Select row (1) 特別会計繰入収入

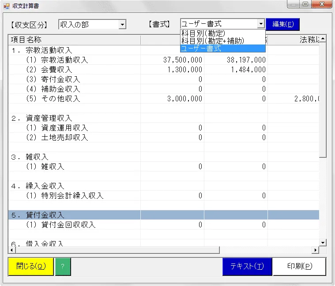pos(164,196)
